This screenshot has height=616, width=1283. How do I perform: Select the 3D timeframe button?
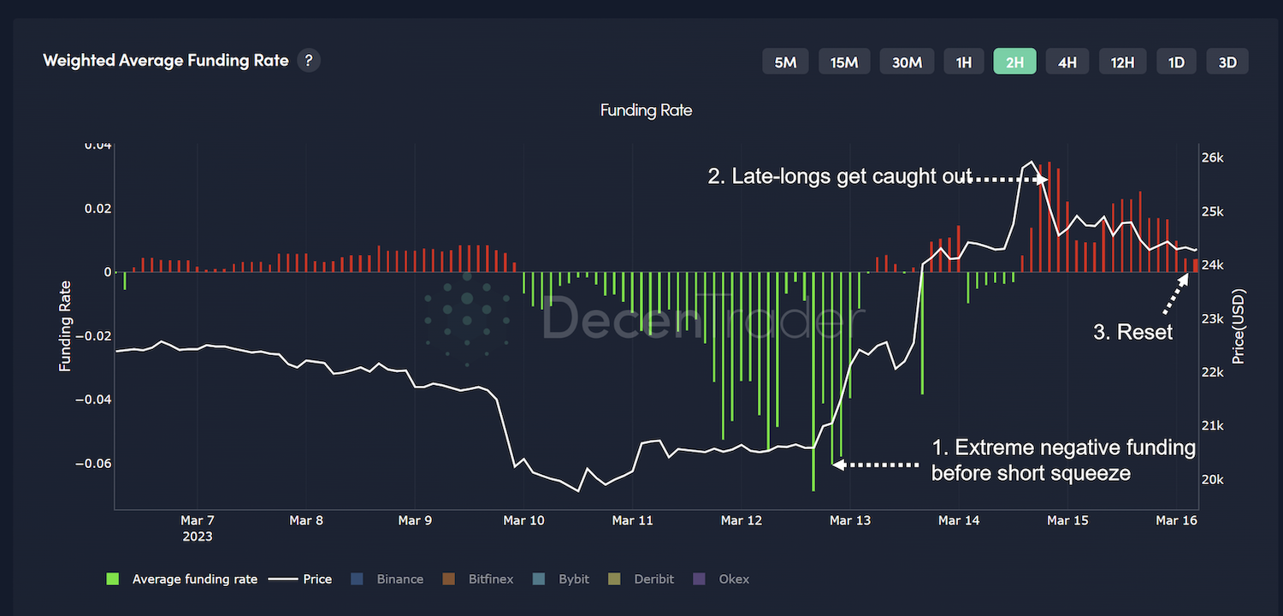click(1227, 62)
